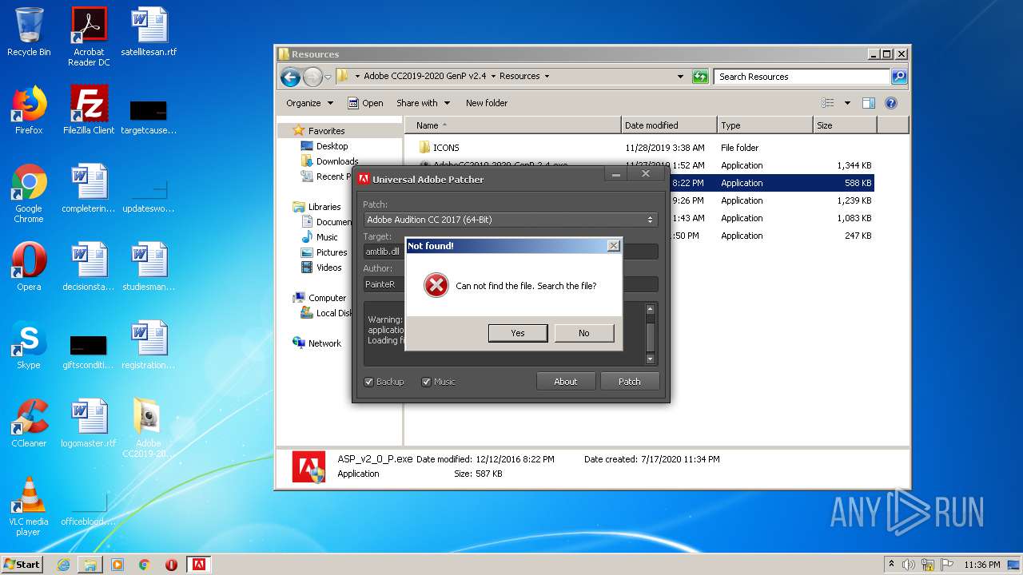The width and height of the screenshot is (1023, 575).
Task: Click No in the Not found dialog
Action: (584, 333)
